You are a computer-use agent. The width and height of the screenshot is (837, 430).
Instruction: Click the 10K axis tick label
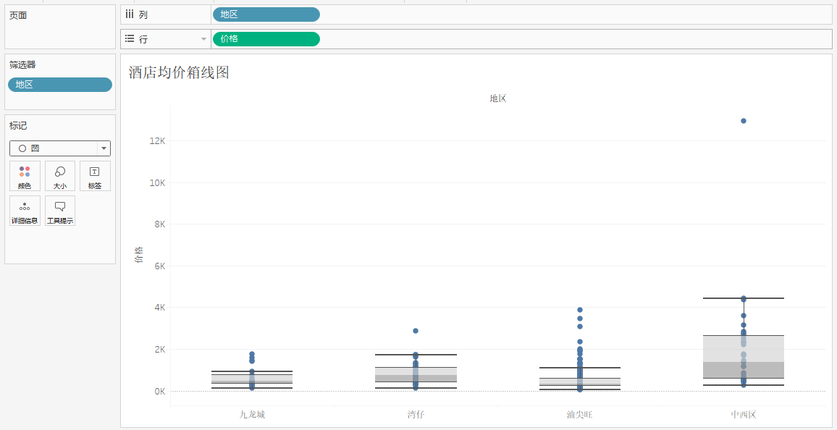click(156, 182)
